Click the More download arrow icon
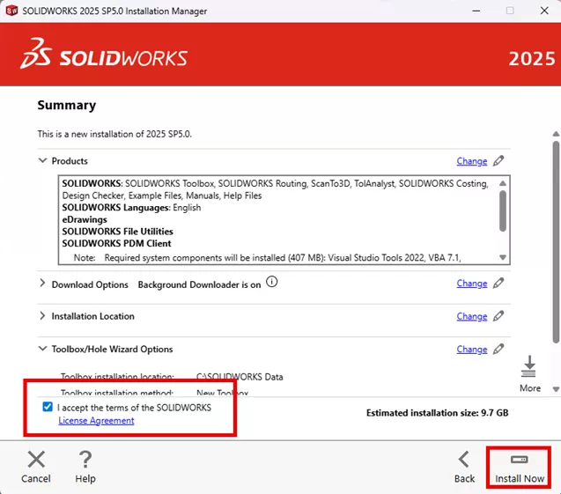This screenshot has height=494, width=561. (528, 366)
